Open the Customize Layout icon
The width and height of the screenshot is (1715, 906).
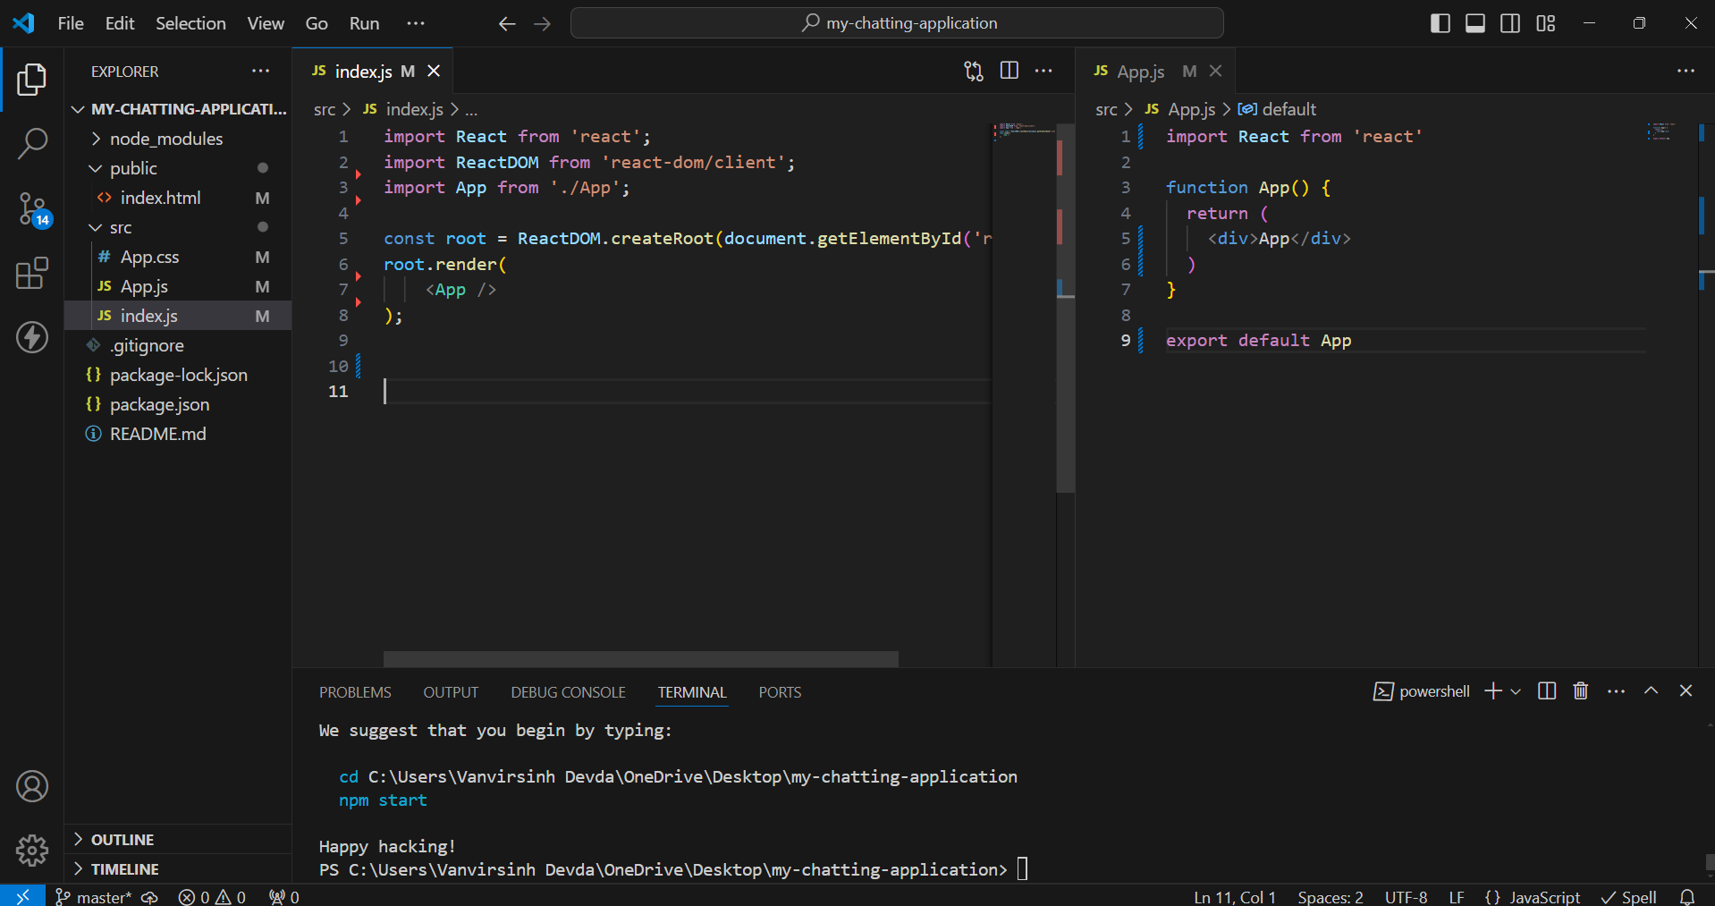pos(1546,23)
